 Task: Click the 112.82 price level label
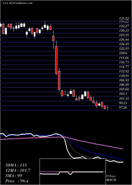pyautogui.click(x=124, y=71)
